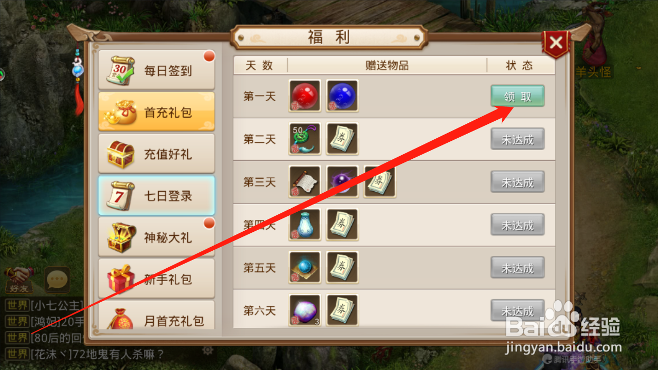Open the 神秘大礼 mystery gift tab

click(156, 237)
